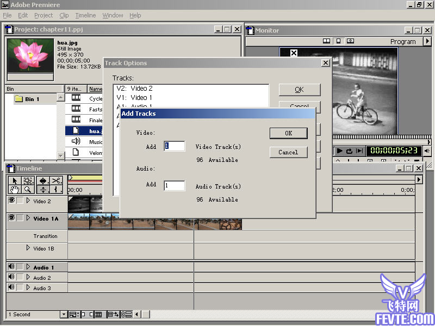The image size is (435, 326).
Task: Open the Project menu
Action: coord(43,15)
